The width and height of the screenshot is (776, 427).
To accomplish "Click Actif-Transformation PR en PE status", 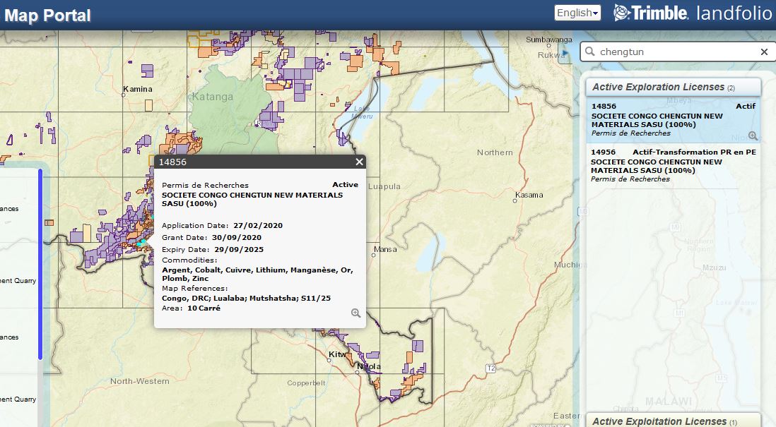I will (x=694, y=152).
